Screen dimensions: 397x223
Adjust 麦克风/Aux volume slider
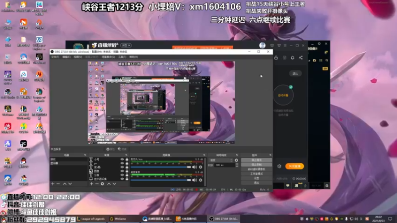pyautogui.click(x=161, y=167)
